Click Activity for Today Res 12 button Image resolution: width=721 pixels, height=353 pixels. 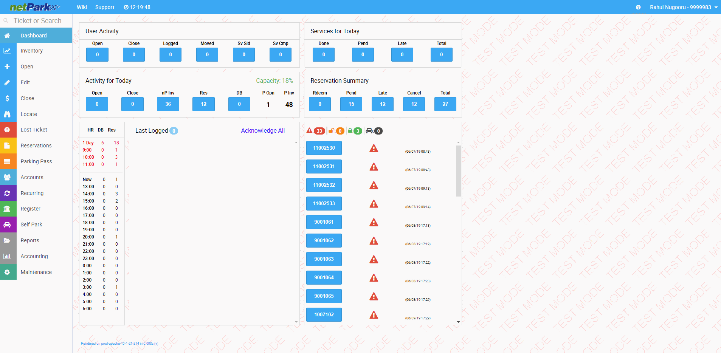(204, 104)
